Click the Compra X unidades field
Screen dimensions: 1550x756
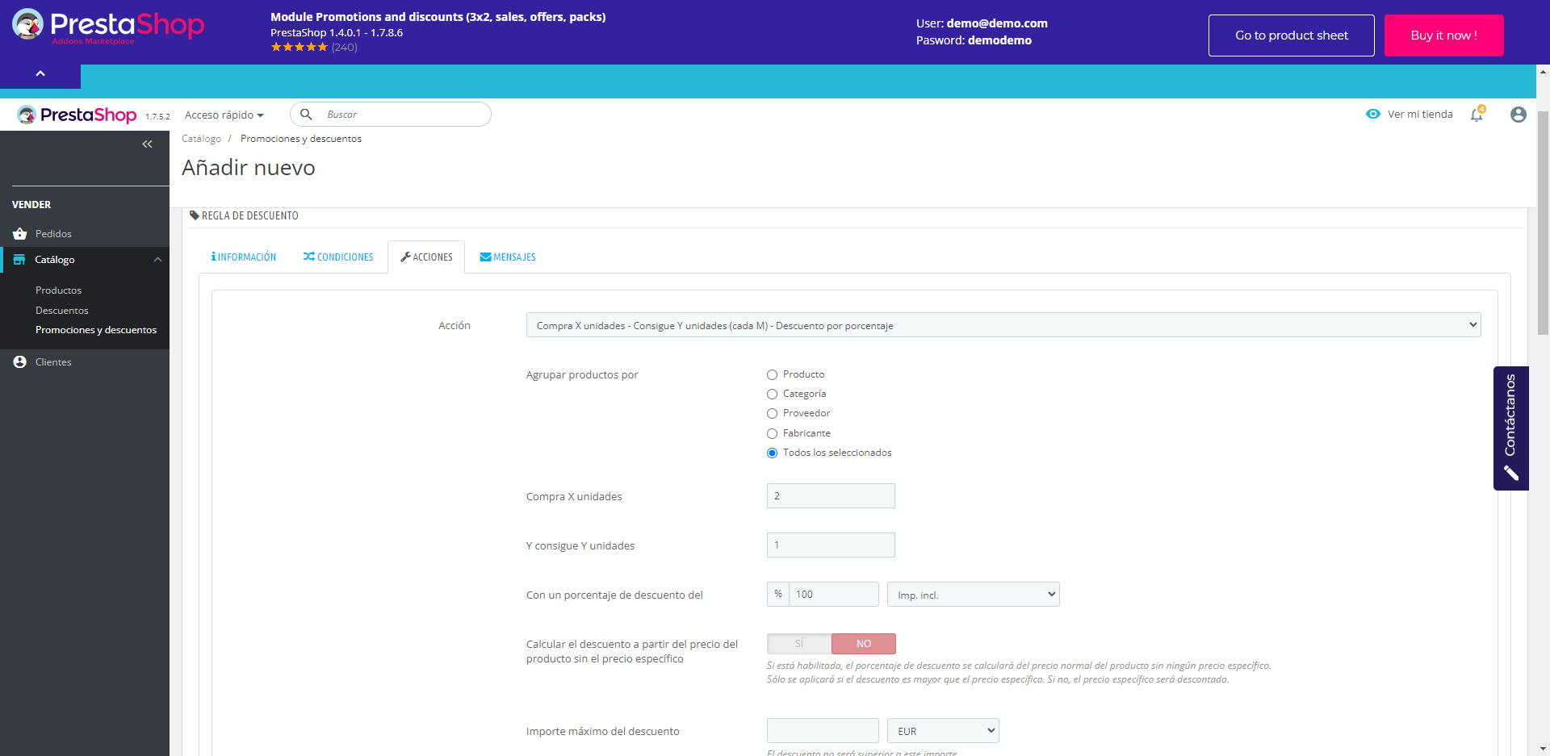[x=831, y=496]
